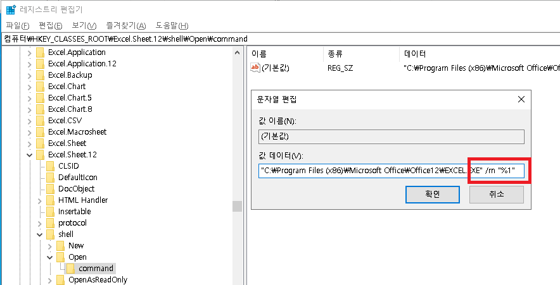Open the 도움말(H) menu

(x=172, y=26)
